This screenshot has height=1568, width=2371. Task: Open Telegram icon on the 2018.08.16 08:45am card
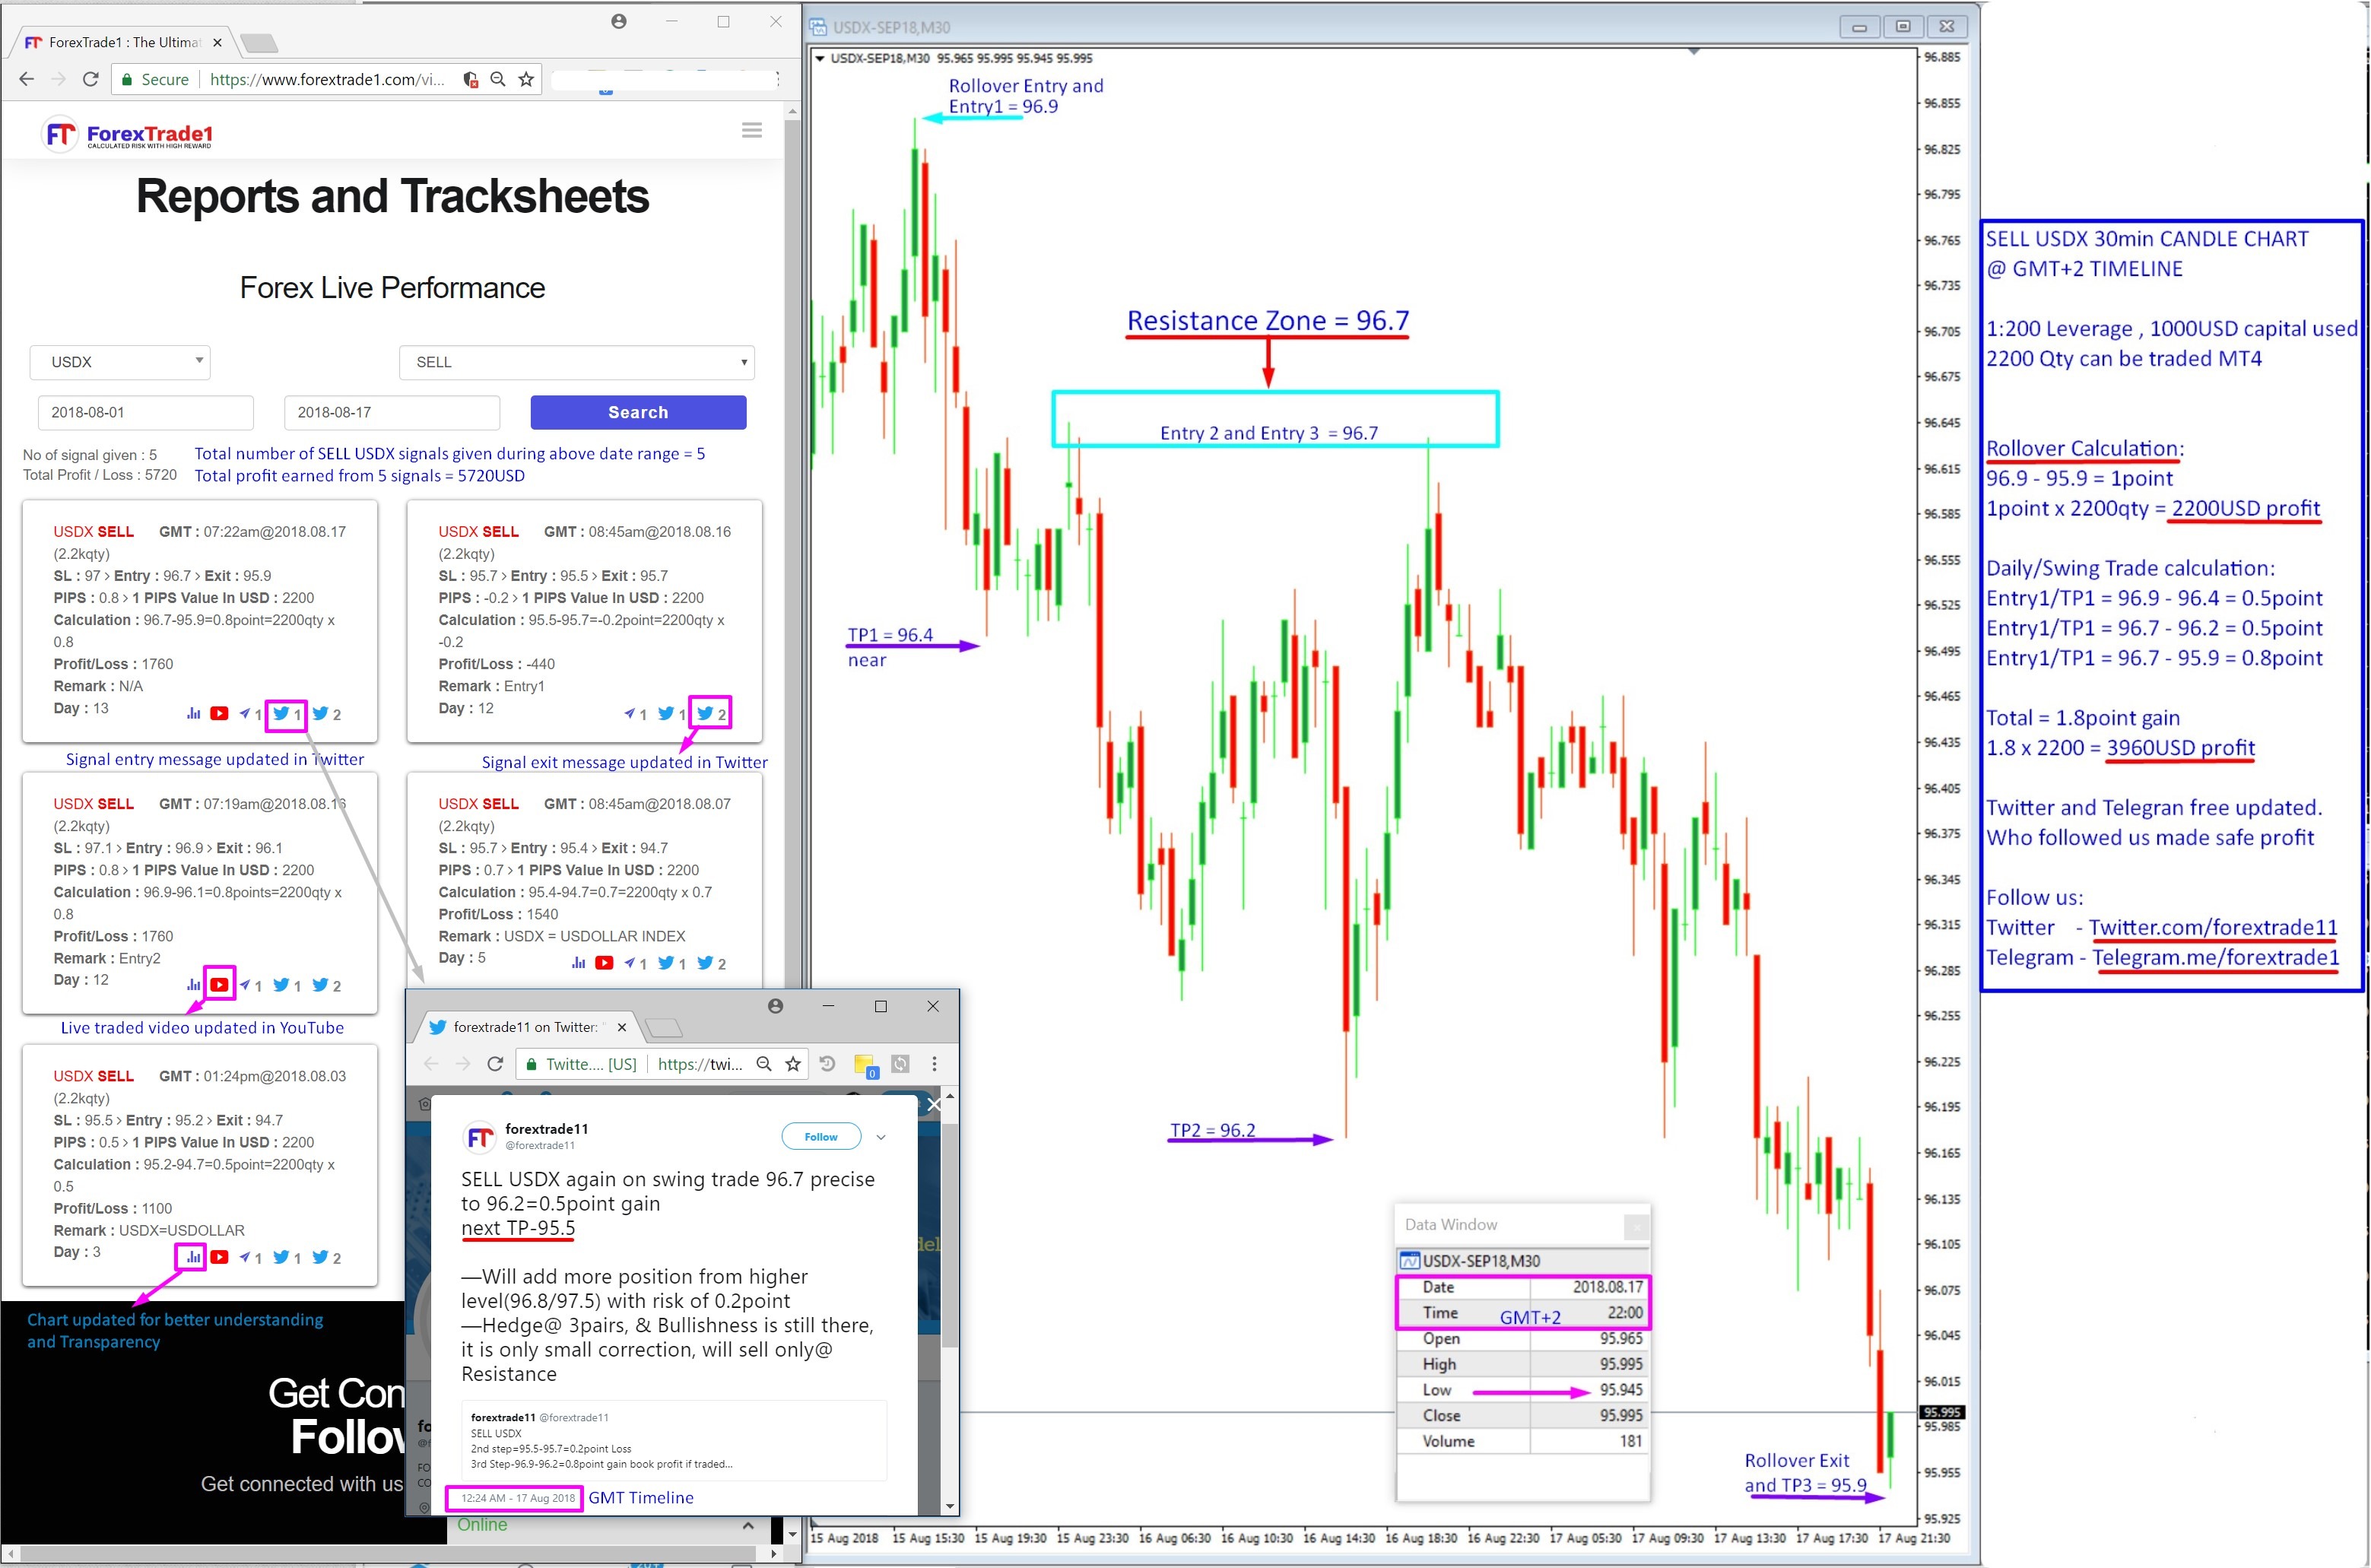634,714
